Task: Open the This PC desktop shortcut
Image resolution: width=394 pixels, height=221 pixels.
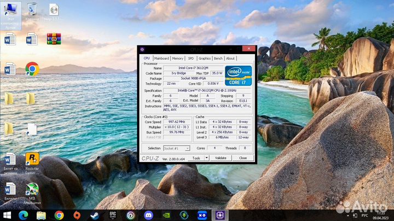Action: click(10, 15)
